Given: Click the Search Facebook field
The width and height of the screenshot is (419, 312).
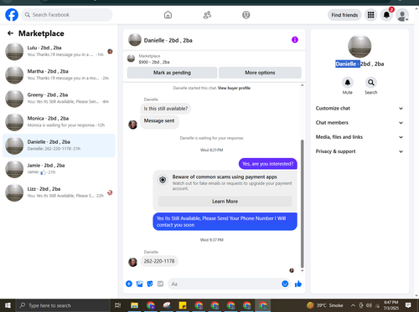Looking at the screenshot, I should 67,15.
